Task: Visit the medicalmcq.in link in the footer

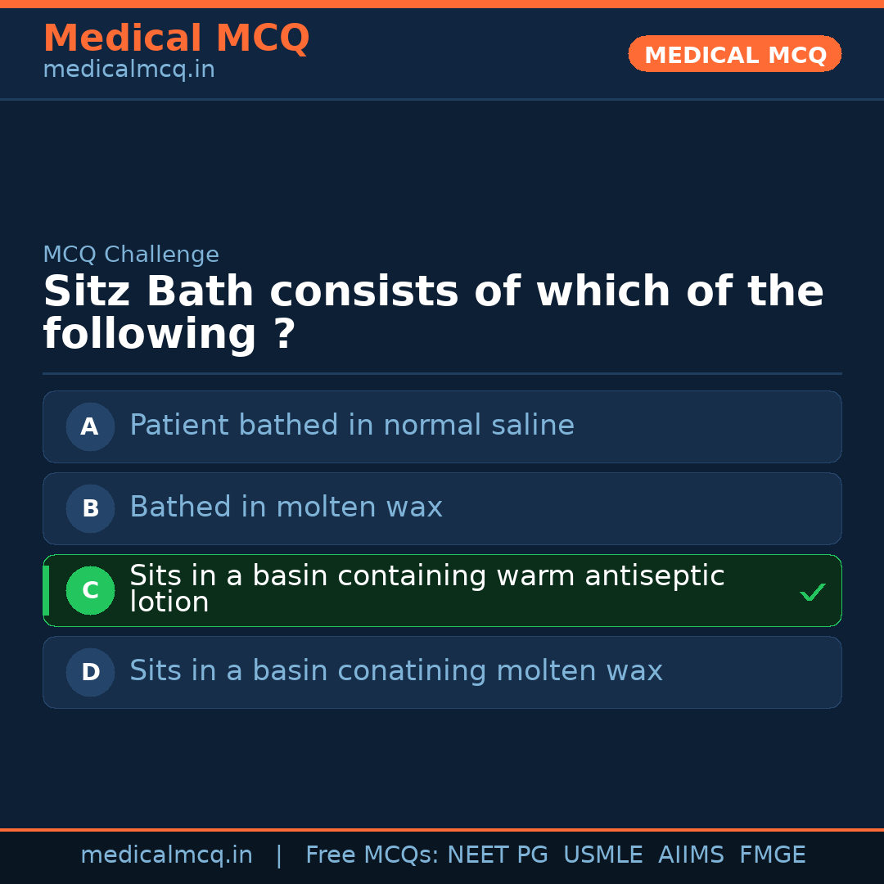Action: [x=167, y=855]
